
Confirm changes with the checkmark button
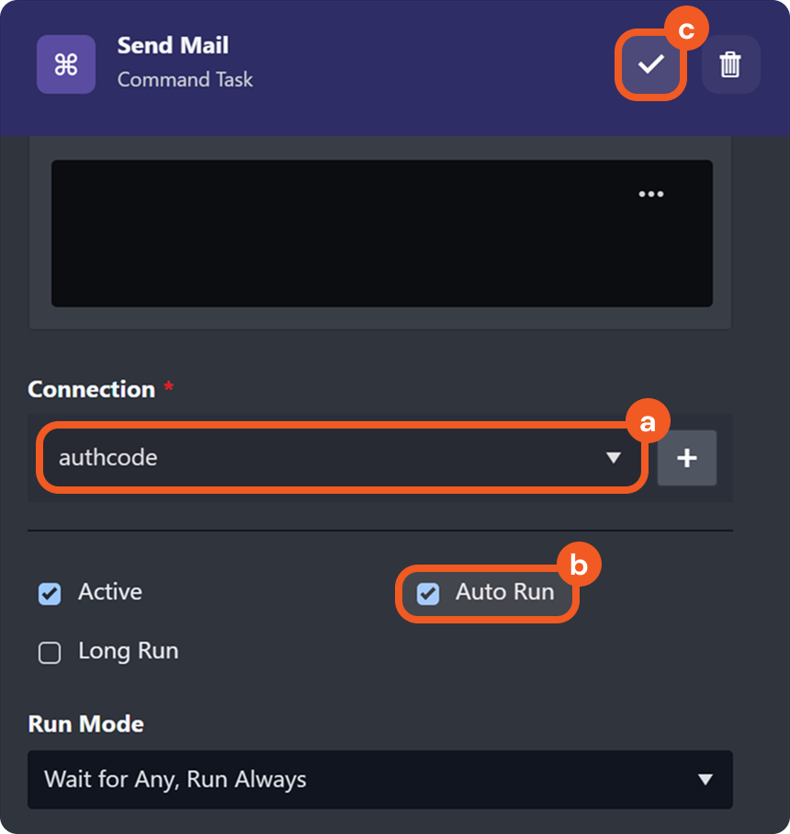point(651,64)
